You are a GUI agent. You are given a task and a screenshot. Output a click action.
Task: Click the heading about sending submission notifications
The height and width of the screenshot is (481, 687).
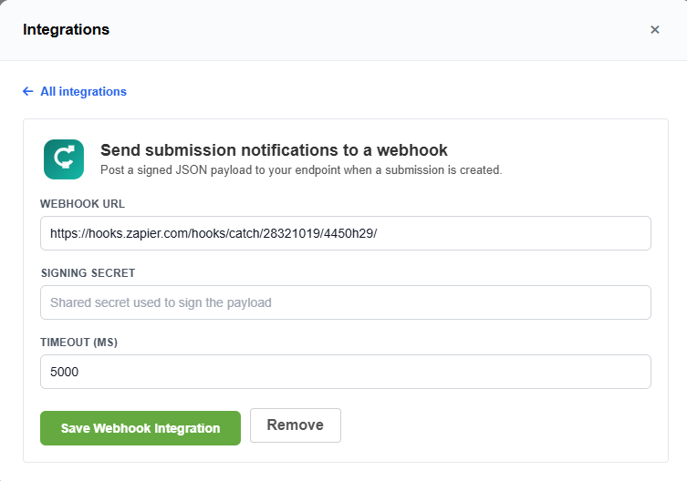pos(274,150)
